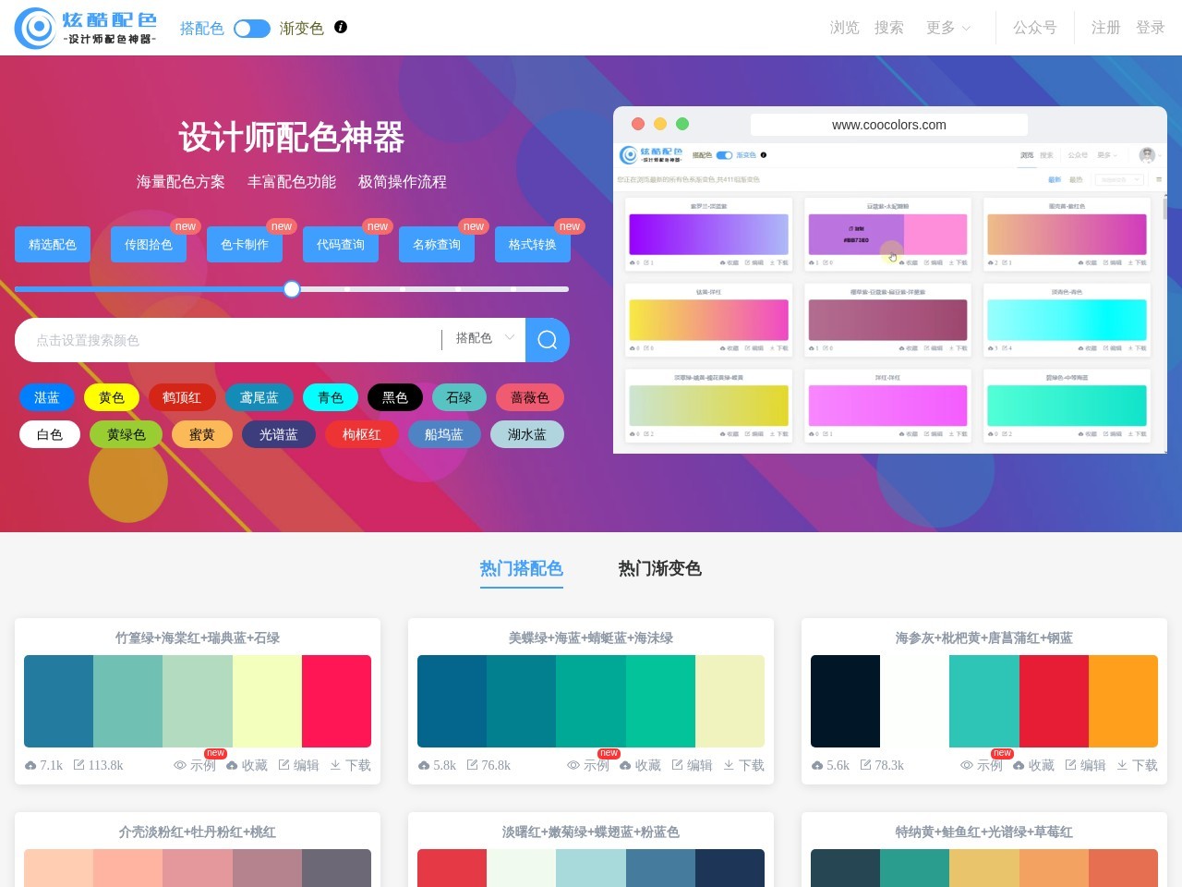
Task: Choose the 鸢尾蓝 color tag
Action: click(x=259, y=397)
